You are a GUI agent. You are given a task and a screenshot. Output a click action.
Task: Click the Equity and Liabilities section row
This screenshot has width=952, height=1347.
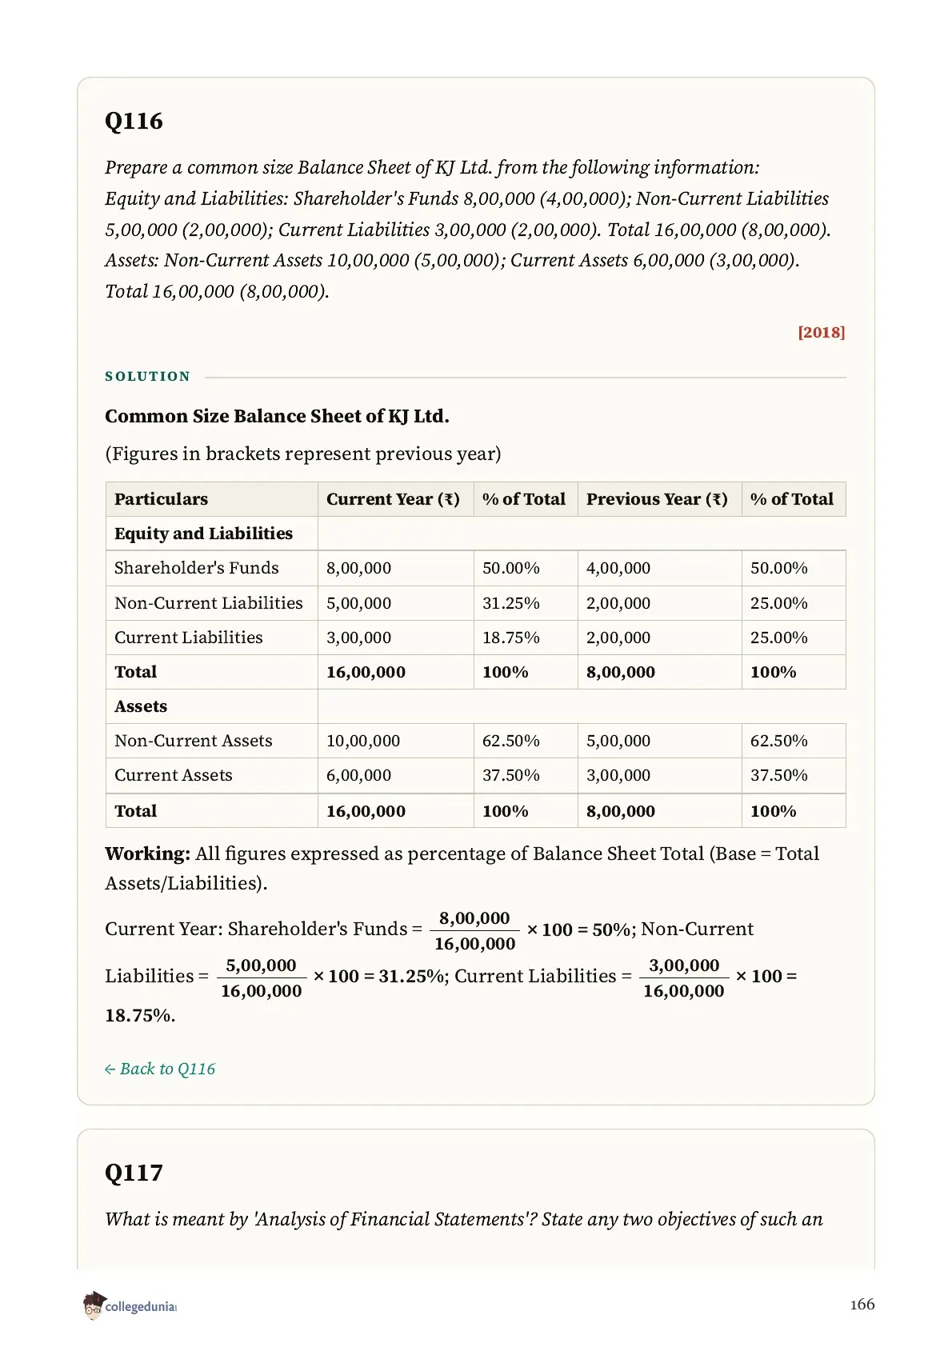475,534
